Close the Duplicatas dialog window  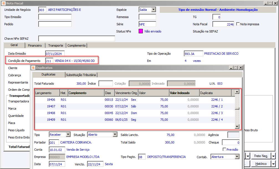[x=240, y=67]
